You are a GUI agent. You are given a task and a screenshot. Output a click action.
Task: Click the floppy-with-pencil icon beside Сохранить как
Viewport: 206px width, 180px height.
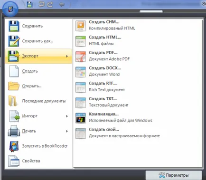tap(14, 41)
